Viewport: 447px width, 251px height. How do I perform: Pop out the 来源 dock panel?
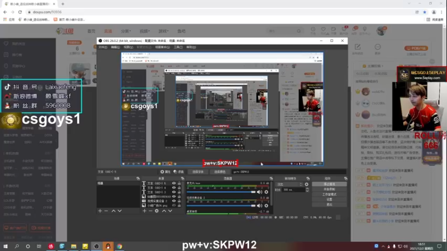coord(183,178)
